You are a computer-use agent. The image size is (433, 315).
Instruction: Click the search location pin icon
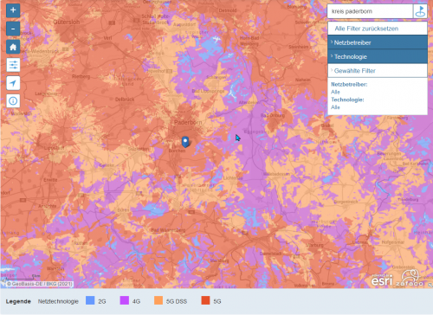tap(420, 11)
